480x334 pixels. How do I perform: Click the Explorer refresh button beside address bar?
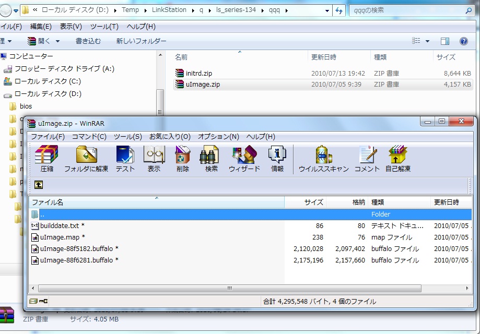(339, 10)
